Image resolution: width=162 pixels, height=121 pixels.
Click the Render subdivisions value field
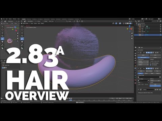143,61
